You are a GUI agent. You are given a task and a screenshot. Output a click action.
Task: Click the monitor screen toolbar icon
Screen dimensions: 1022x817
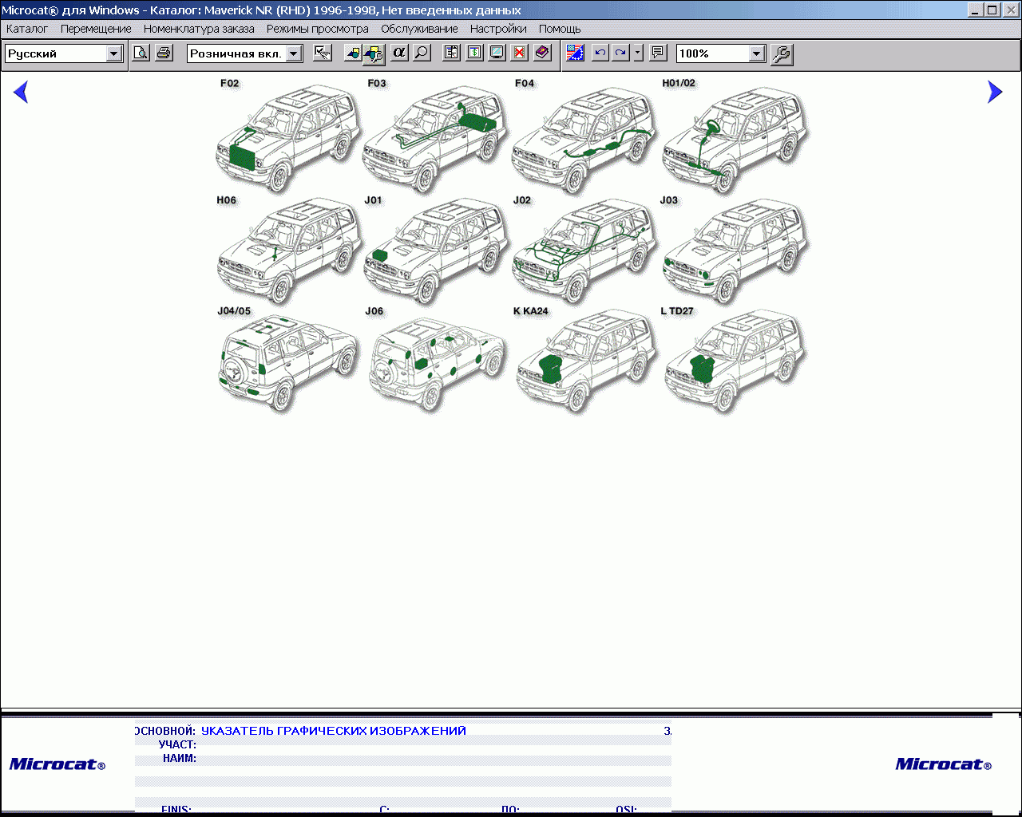click(x=497, y=53)
